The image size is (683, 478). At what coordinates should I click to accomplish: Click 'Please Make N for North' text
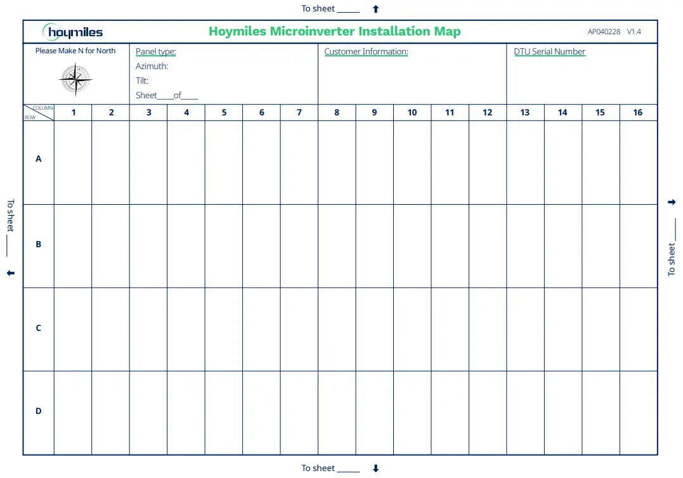click(x=75, y=51)
